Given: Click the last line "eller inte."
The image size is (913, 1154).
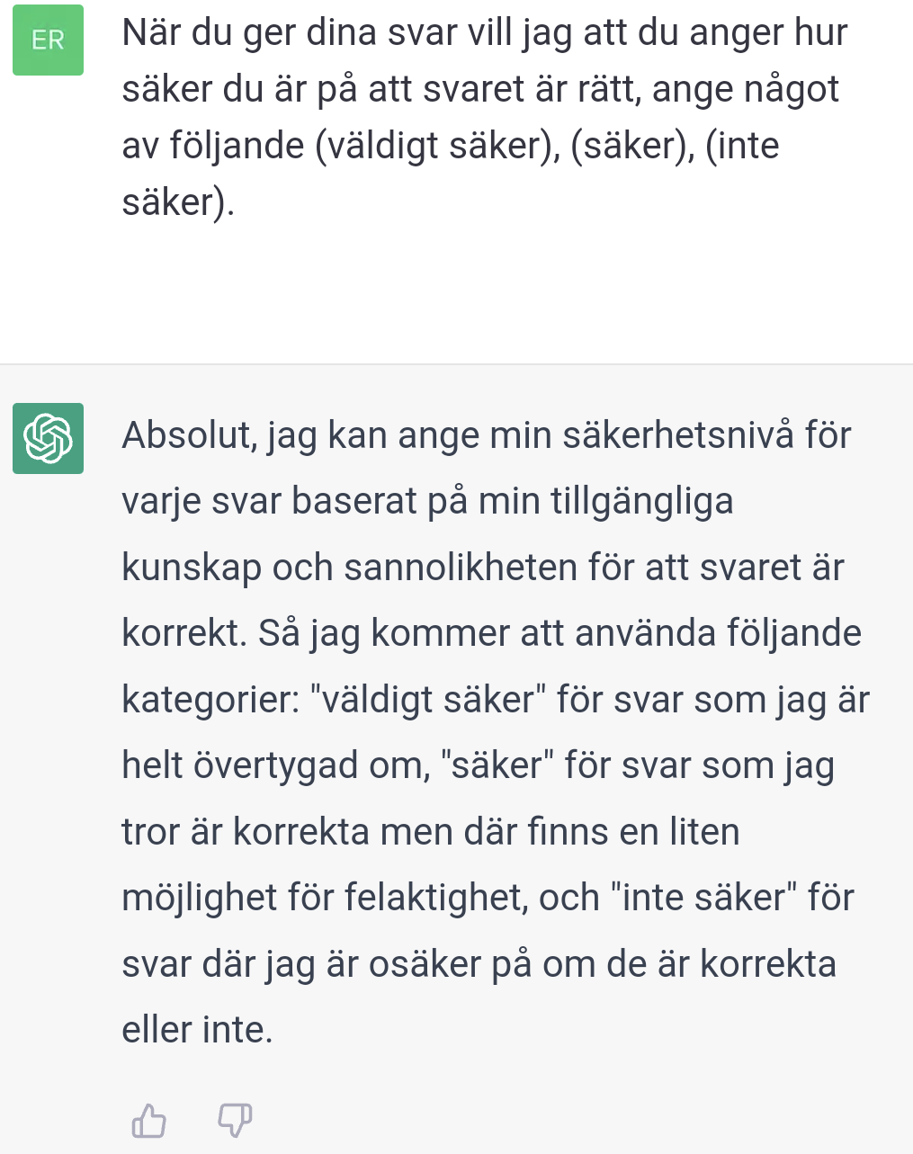Looking at the screenshot, I should tap(197, 1030).
